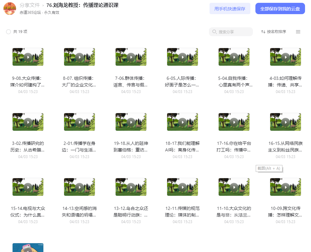Open the partially visible last video thumbnail
The height and width of the screenshot is (252, 311).
28,248
